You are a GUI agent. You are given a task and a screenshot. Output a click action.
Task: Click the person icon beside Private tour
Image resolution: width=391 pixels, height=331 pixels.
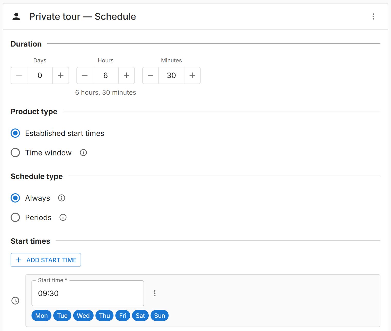(16, 17)
